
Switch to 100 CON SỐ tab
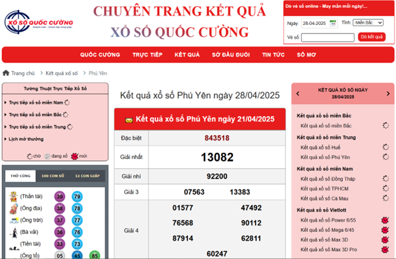tap(53, 176)
